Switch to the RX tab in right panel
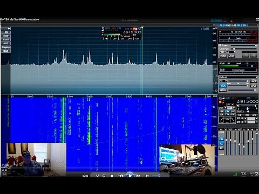This screenshot has width=259, height=194. [238, 25]
